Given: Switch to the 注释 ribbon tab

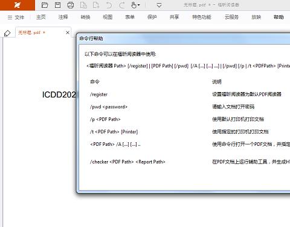Looking at the screenshot, I should point(63,17).
